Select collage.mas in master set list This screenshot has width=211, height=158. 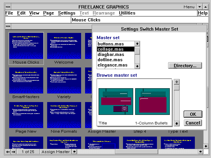click(115, 49)
